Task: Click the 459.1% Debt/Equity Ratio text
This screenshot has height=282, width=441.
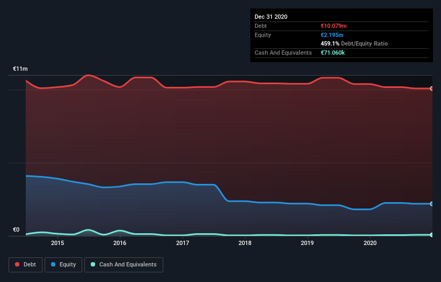Action: (354, 43)
